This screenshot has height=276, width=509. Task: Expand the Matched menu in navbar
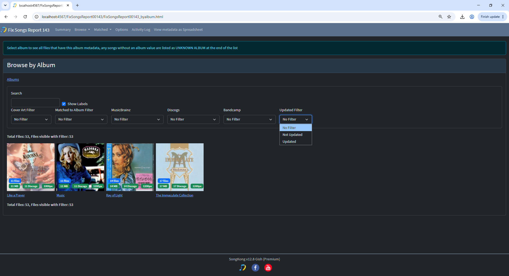[103, 30]
